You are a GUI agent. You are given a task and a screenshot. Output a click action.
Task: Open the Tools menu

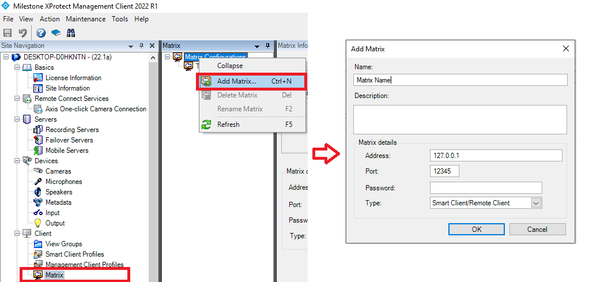(120, 19)
